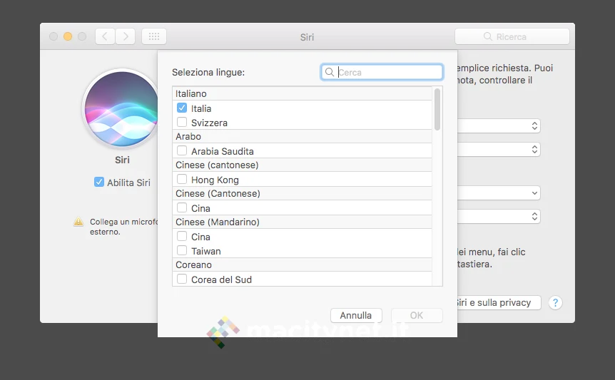This screenshot has width=615, height=380.
Task: Click the yellow warning triangle icon
Action: click(x=78, y=222)
